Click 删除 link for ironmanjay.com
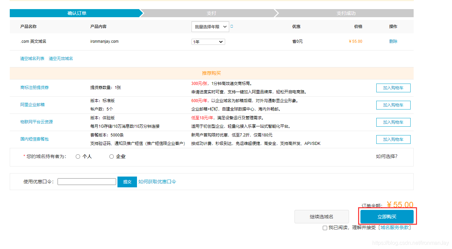 coord(393,41)
